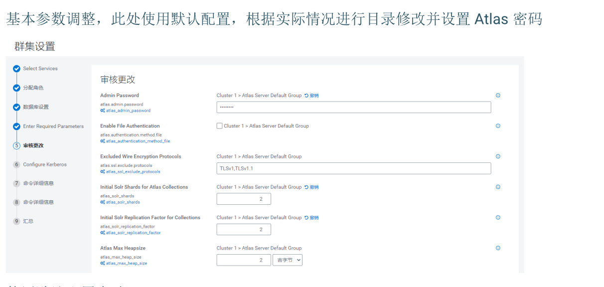Open help info for Admin Password
The height and width of the screenshot is (287, 604).
pyautogui.click(x=498, y=95)
